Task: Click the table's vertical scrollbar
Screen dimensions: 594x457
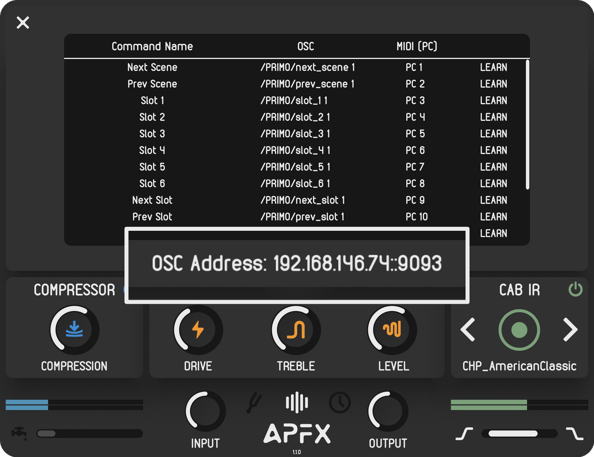Action: click(x=527, y=125)
